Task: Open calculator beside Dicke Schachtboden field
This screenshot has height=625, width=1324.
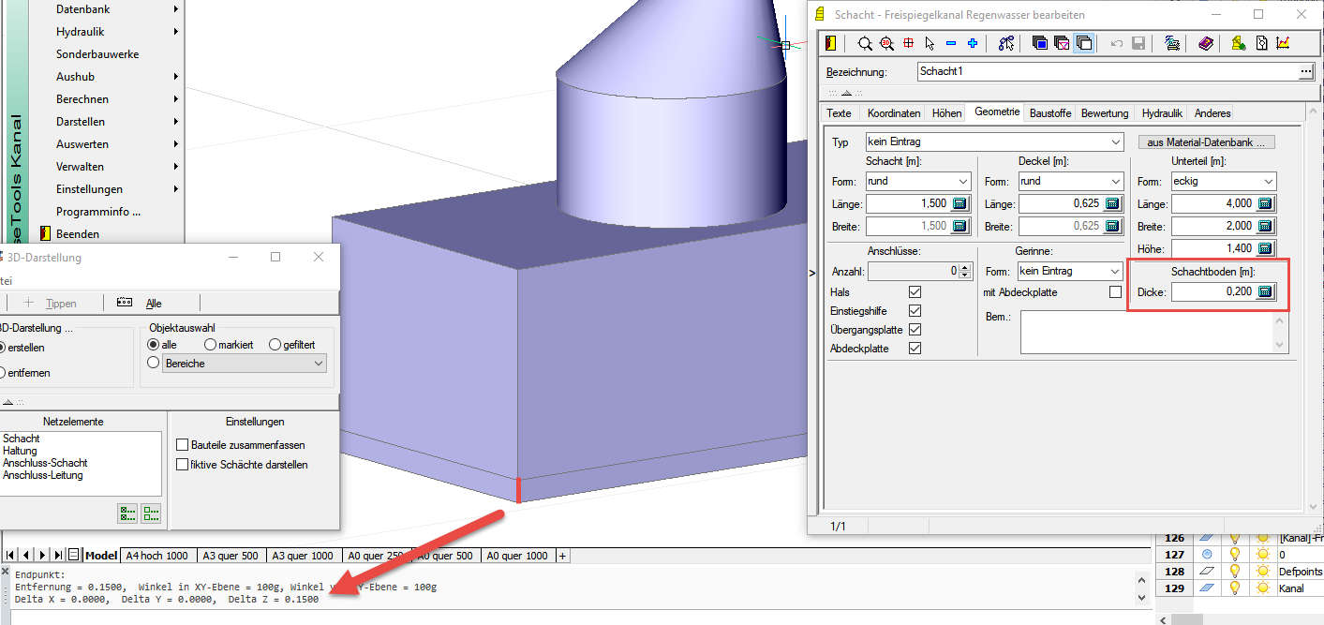Action: click(x=1265, y=292)
